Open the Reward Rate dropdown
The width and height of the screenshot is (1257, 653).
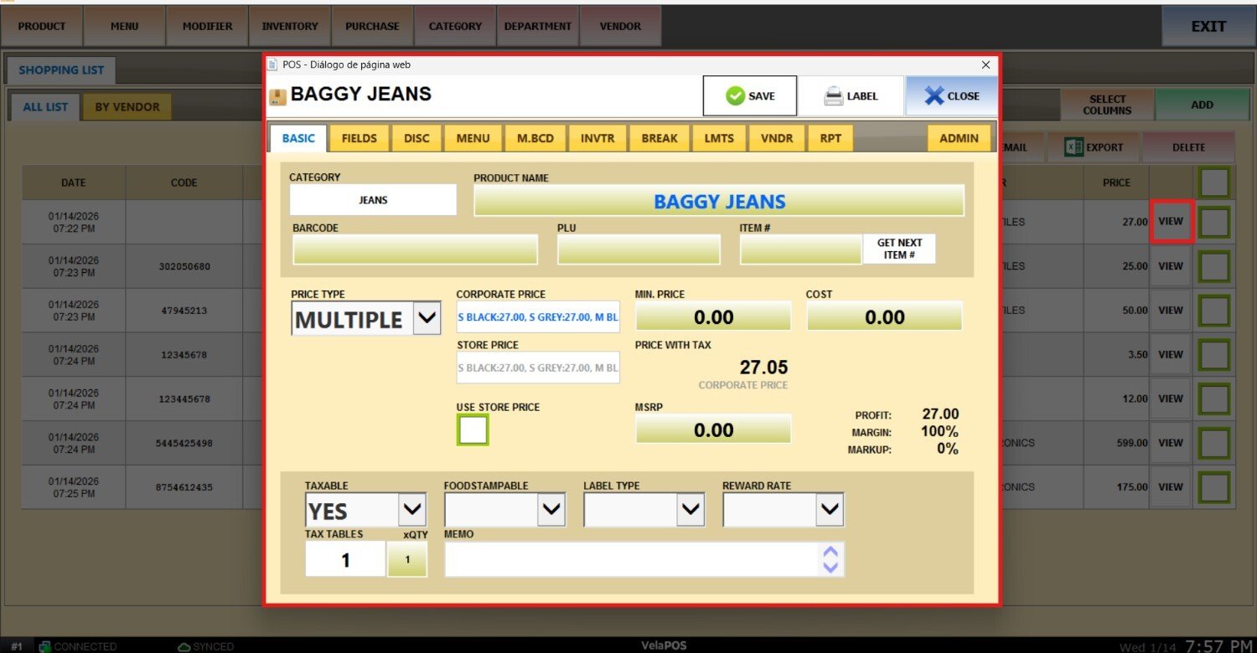pos(829,510)
